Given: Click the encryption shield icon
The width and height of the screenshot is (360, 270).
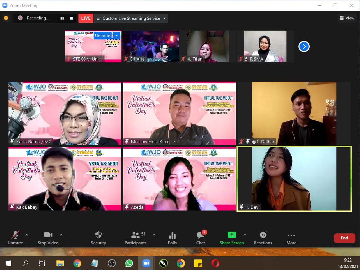Looking at the screenshot, I should tap(6, 18).
